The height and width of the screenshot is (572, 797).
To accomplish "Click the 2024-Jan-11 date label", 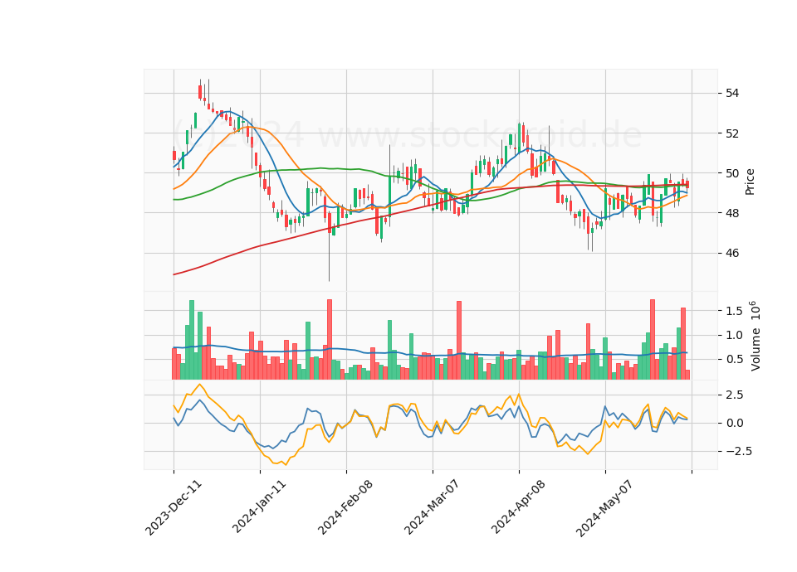I will click(259, 507).
